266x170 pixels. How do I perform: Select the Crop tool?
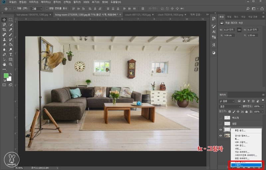(4, 30)
